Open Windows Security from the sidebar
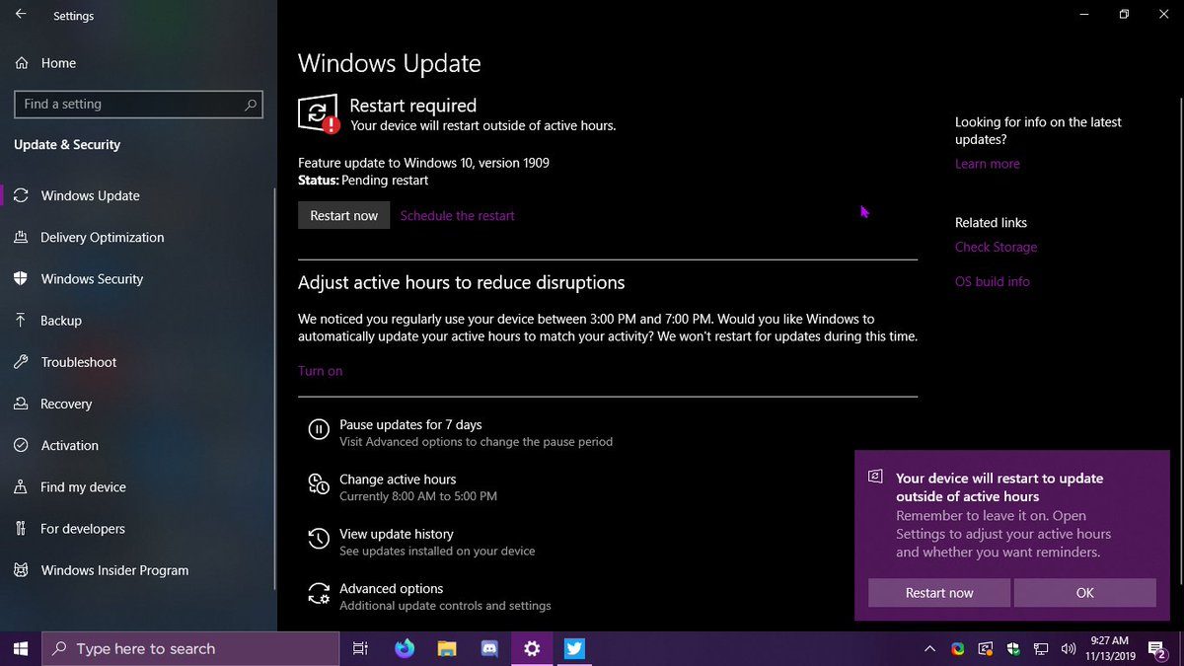Image resolution: width=1184 pixels, height=666 pixels. pos(94,278)
